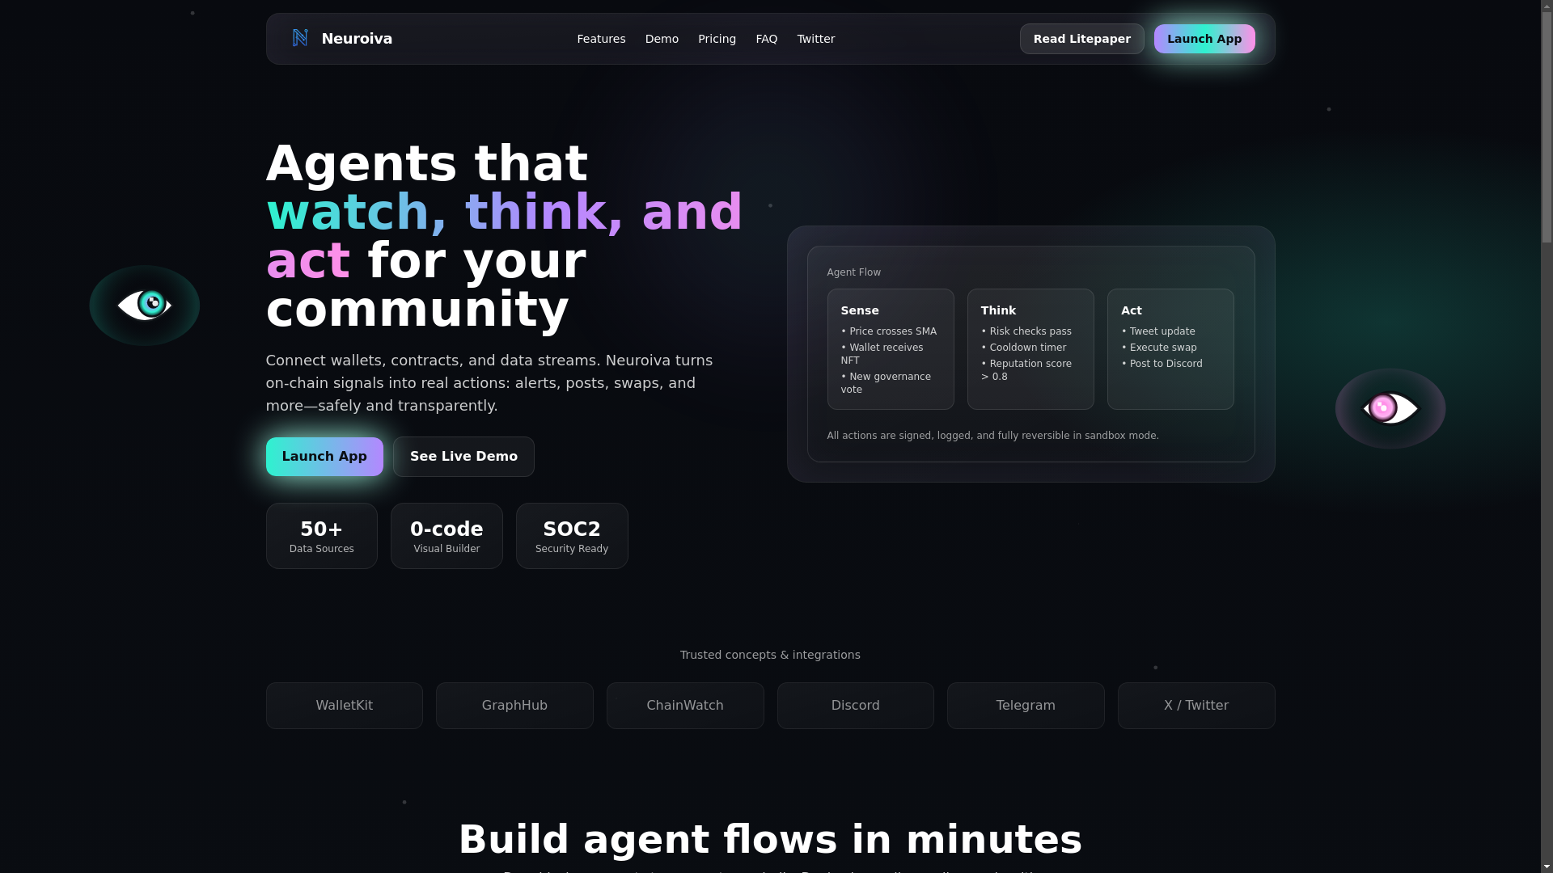The image size is (1553, 873).
Task: Click the Neuroiva brand name
Action: coord(357,39)
